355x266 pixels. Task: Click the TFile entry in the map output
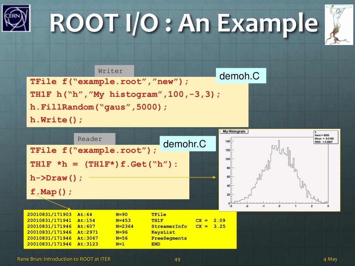159,214
